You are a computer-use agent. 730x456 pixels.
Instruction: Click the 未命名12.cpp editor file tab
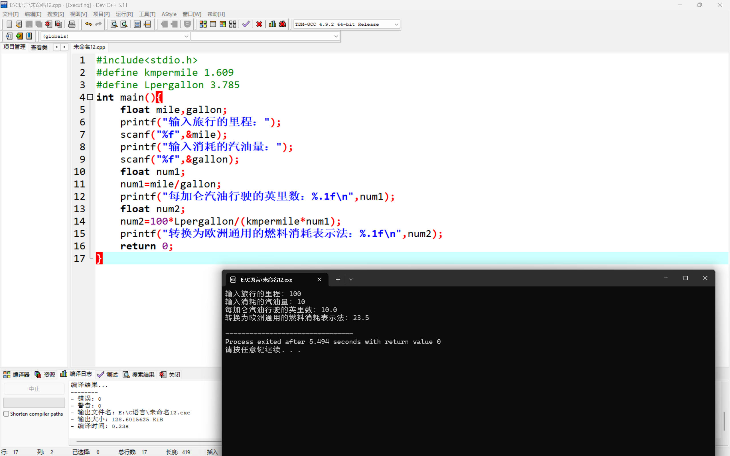click(89, 47)
